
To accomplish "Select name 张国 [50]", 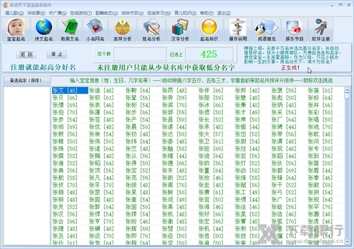I will click(x=138, y=207).
